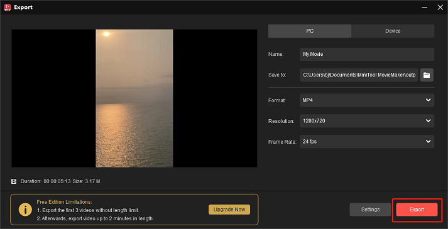Click the sunset video preview thumbnail

pyautogui.click(x=134, y=99)
